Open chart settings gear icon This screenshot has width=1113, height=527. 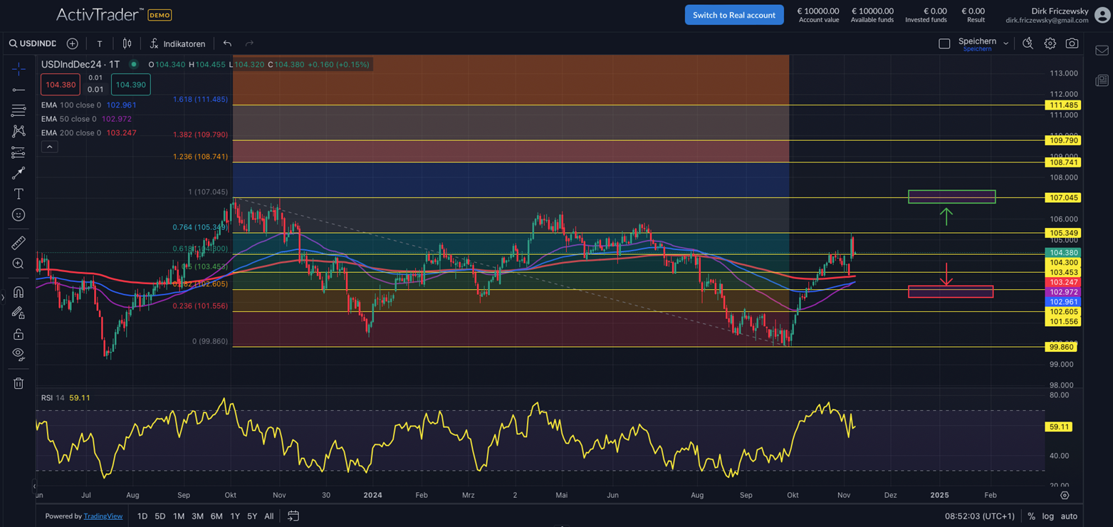pos(1050,43)
